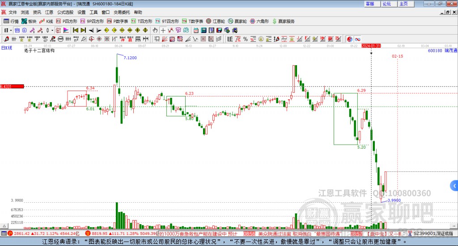Click the 主页 button in title bar
Image resolution: width=458 pixels, height=246 pixels.
(406, 4)
